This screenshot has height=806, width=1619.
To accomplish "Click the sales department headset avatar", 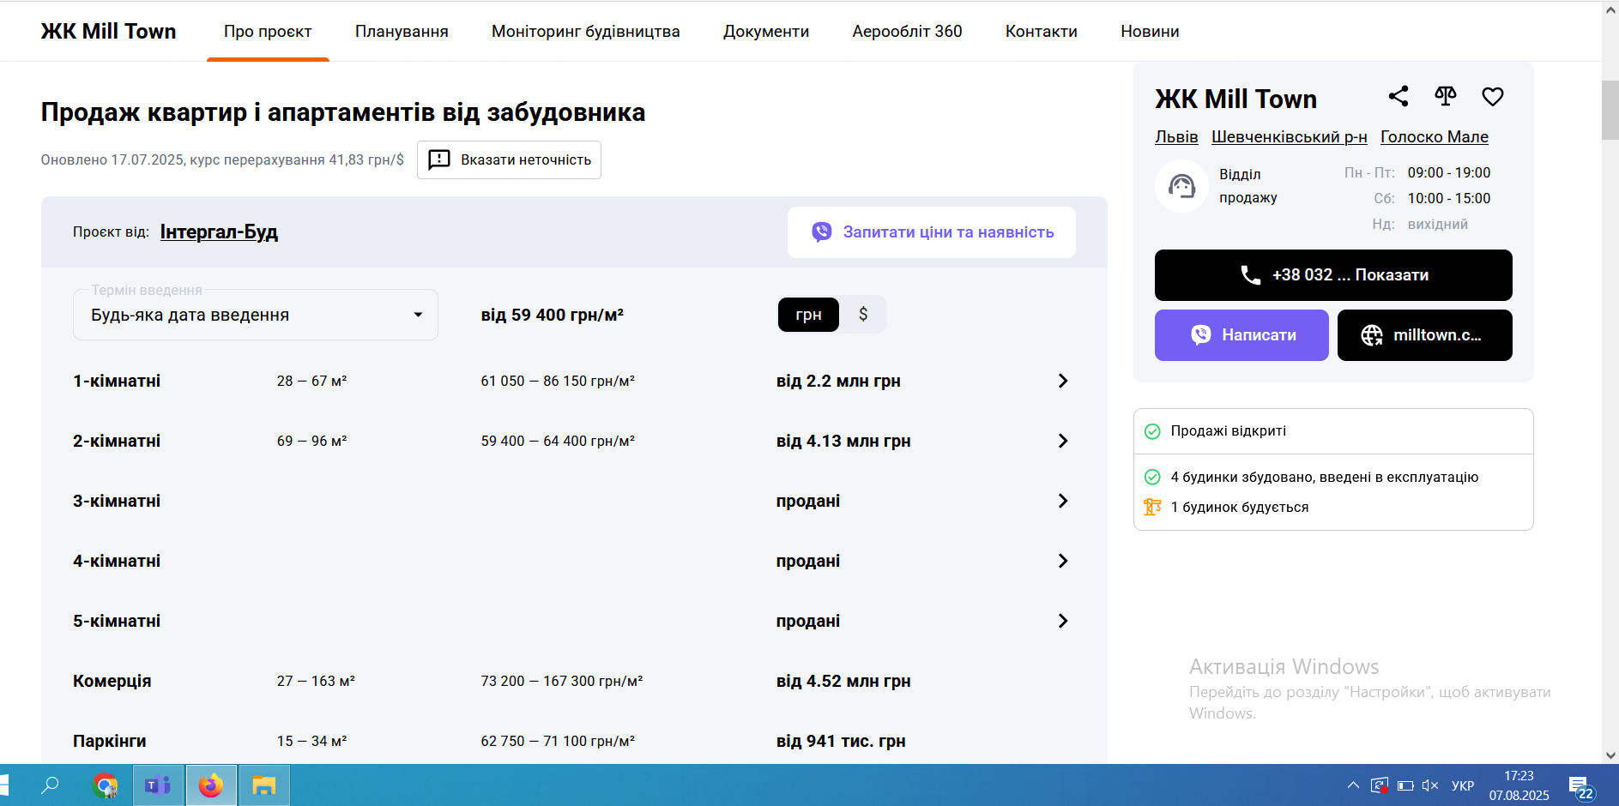I will click(x=1181, y=186).
